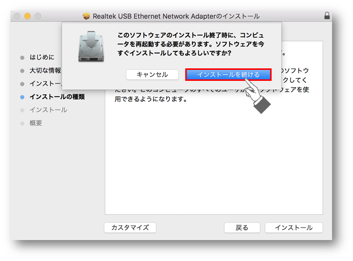Click the インストールを続ける button
Screen dimensions: 353x261
pos(228,75)
